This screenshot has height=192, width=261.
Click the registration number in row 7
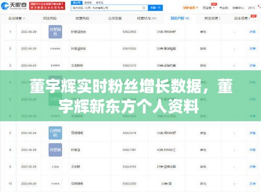point(129,133)
